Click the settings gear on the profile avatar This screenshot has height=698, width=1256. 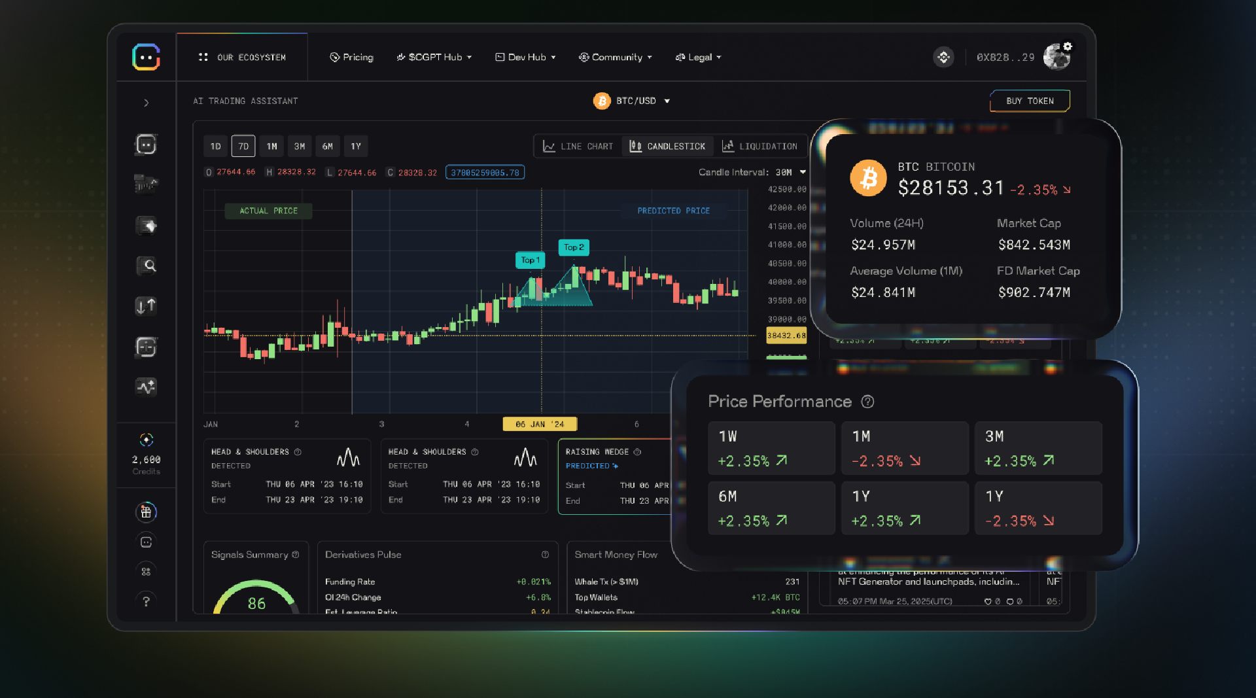pyautogui.click(x=1067, y=46)
